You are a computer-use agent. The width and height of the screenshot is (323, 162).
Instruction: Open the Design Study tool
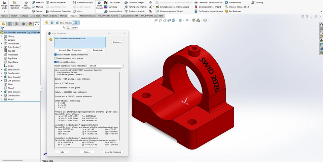(x=4, y=6)
